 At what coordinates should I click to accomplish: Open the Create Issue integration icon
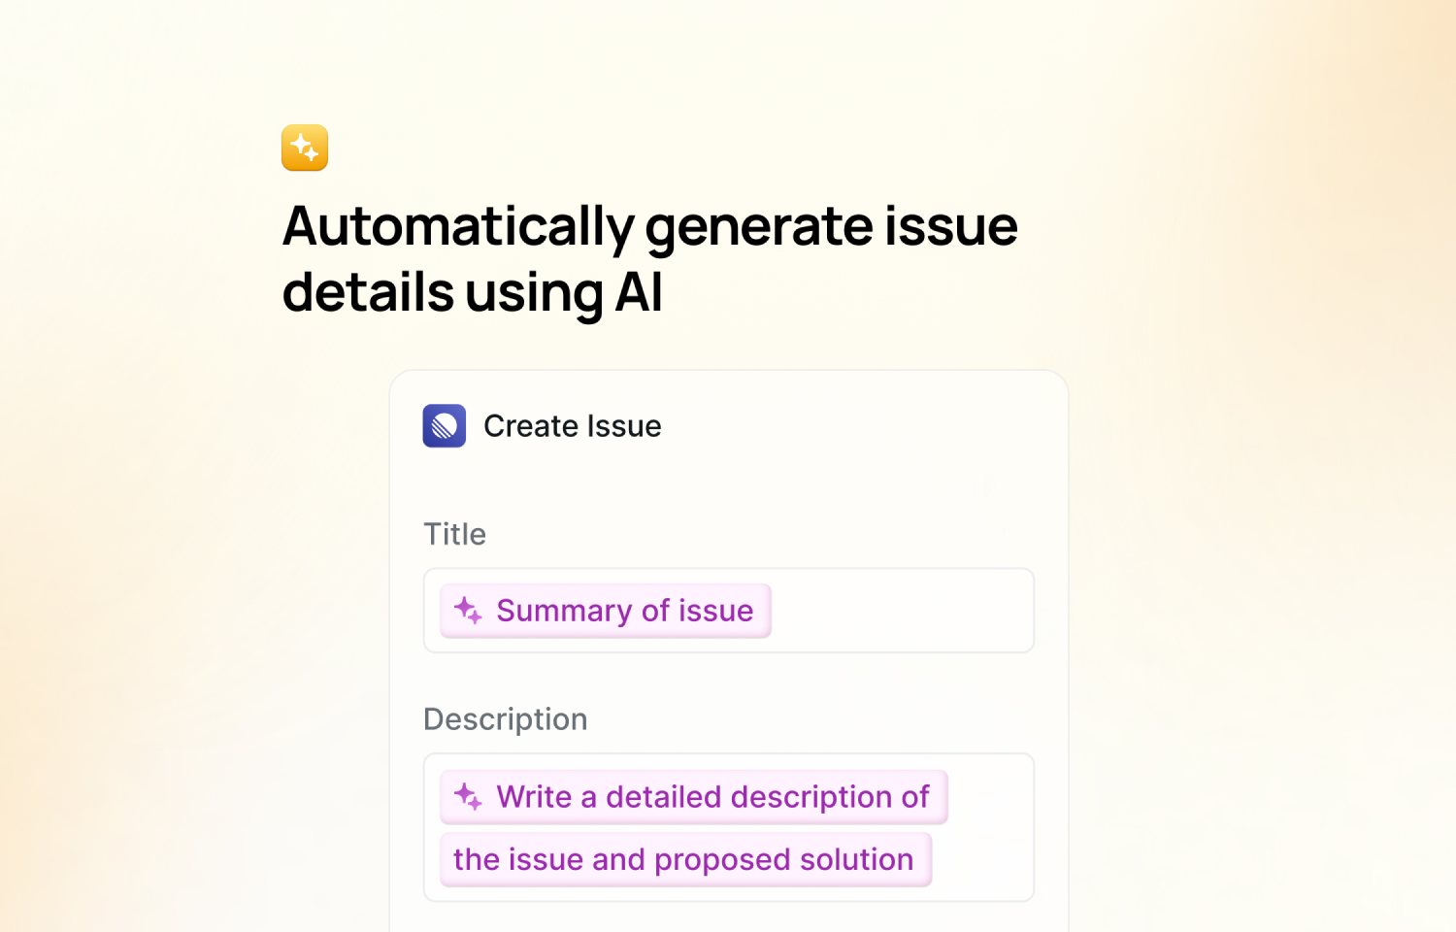point(444,425)
